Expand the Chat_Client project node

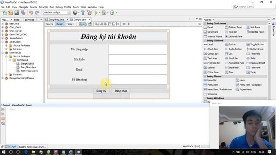tap(3, 27)
